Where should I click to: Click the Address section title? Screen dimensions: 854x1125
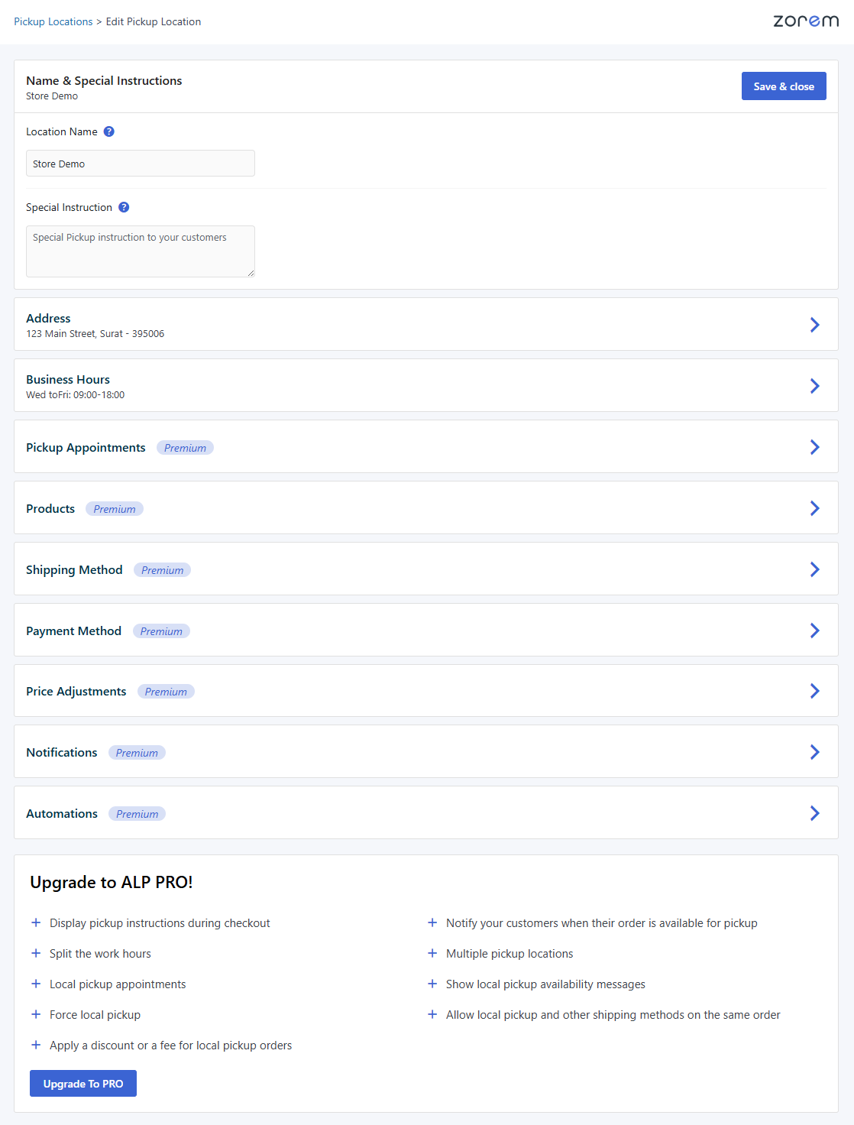[48, 318]
